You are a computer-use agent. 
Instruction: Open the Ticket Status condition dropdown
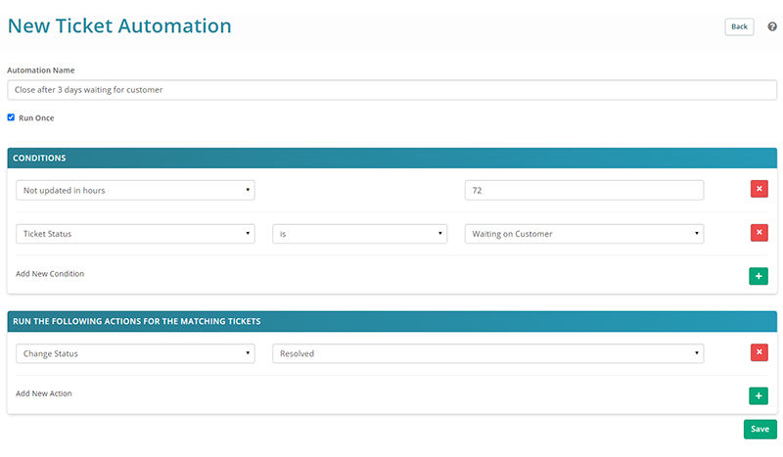click(x=135, y=234)
